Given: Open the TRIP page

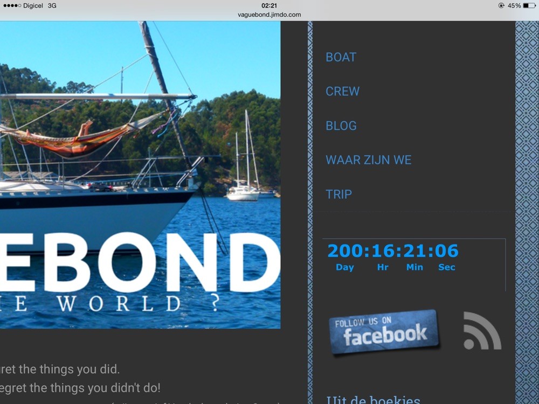Looking at the screenshot, I should 338,194.
